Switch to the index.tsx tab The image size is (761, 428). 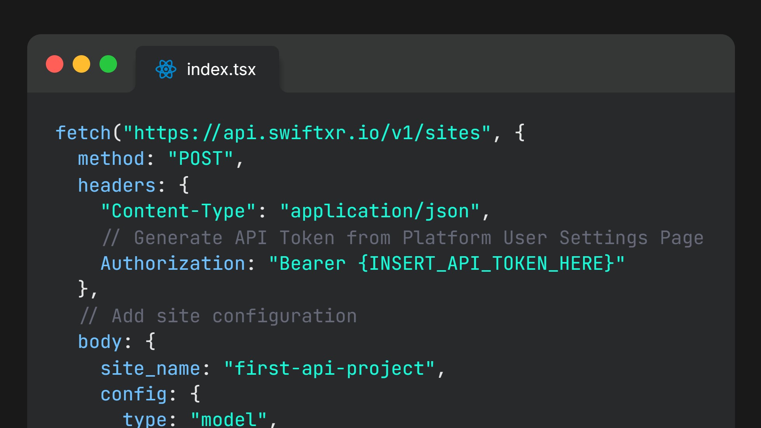[x=208, y=69]
